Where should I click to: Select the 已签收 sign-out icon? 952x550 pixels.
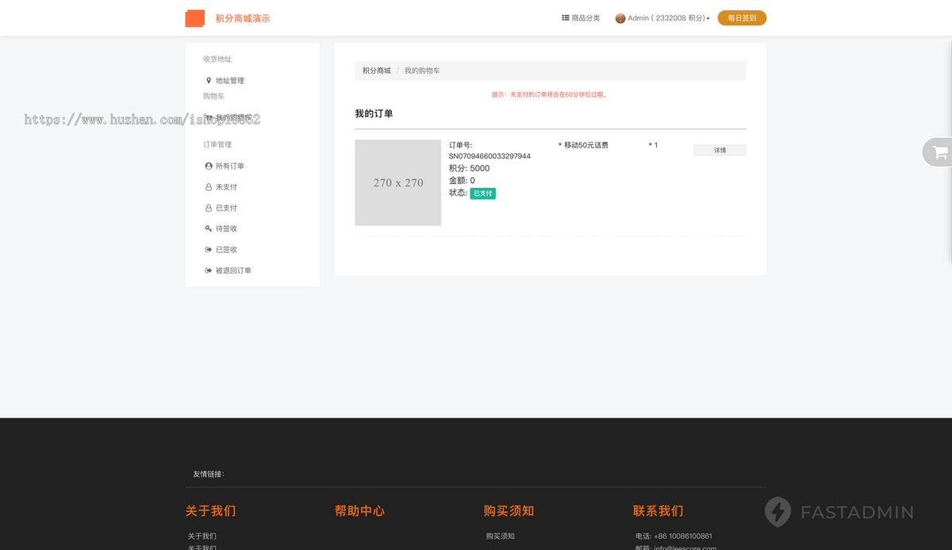point(208,249)
